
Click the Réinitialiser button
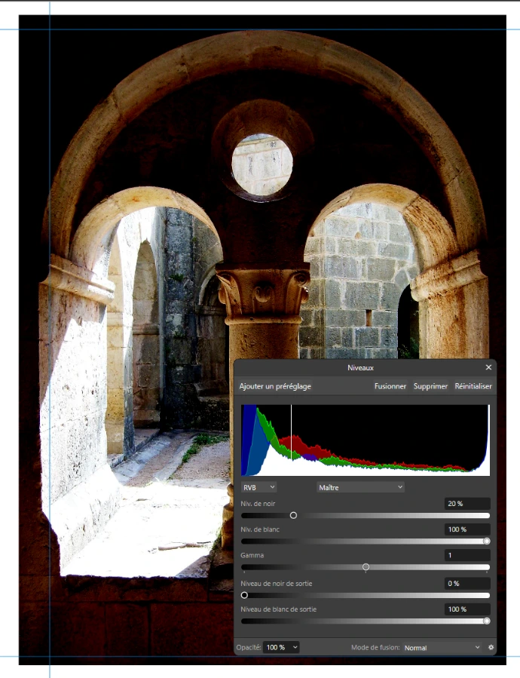[x=473, y=386]
